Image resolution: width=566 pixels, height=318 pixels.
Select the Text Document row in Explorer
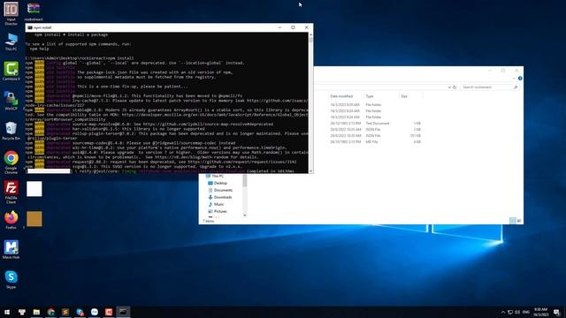(x=375, y=124)
